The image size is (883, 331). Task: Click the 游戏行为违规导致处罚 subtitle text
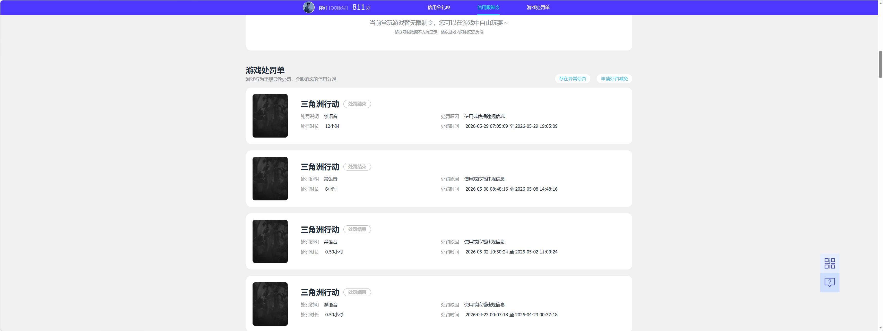tap(291, 79)
